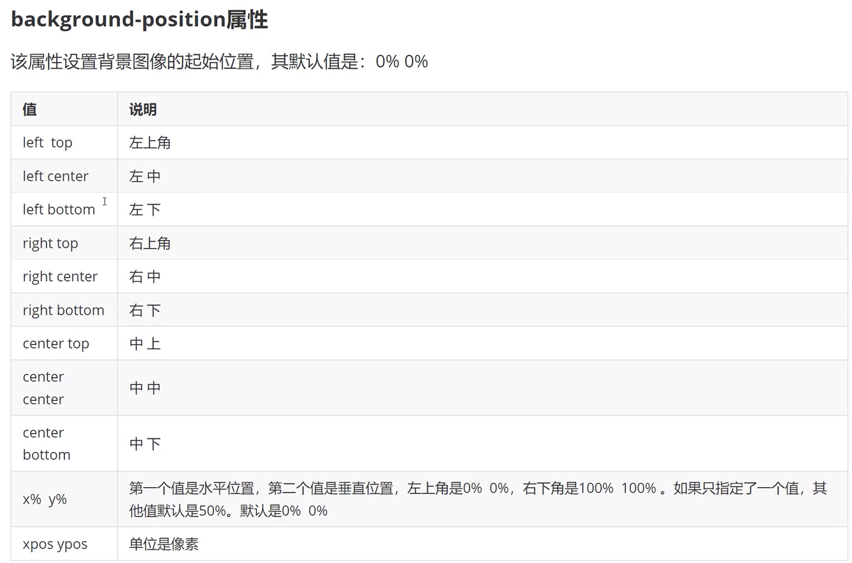The height and width of the screenshot is (563, 852).
Task: Click the paragraph about default value 0% 0%
Action: 219,62
